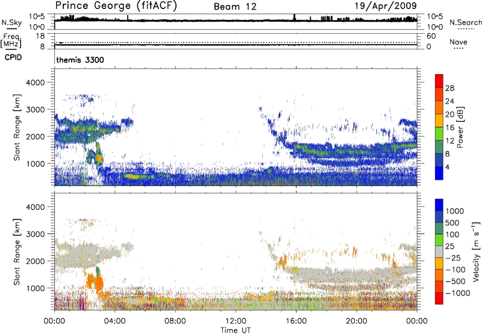Select the "Freq. [MHz]" axis label
Image resolution: width=482 pixels, height=334 pixels.
point(11,40)
